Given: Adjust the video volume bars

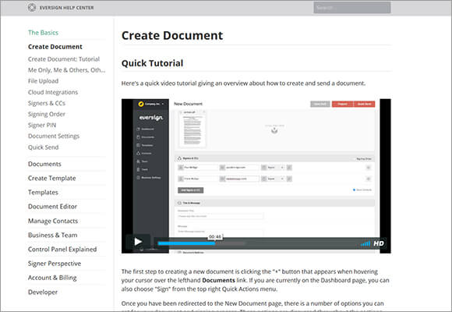Looking at the screenshot, I should (x=365, y=244).
